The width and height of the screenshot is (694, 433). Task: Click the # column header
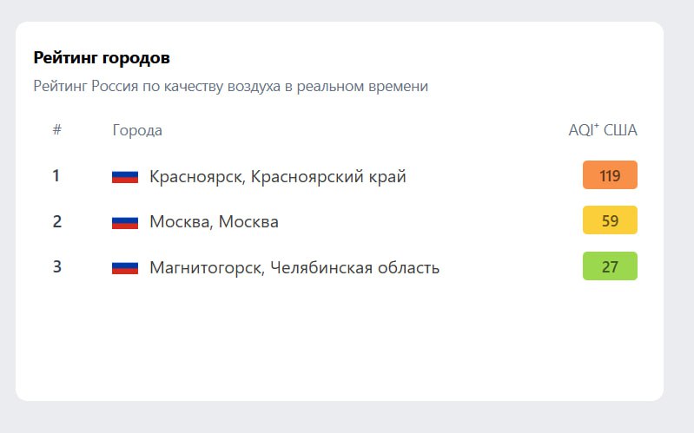(x=56, y=130)
